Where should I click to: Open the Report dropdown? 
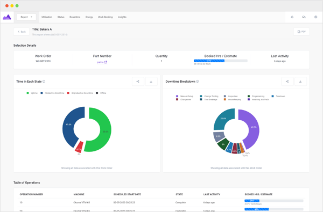[x=26, y=17]
